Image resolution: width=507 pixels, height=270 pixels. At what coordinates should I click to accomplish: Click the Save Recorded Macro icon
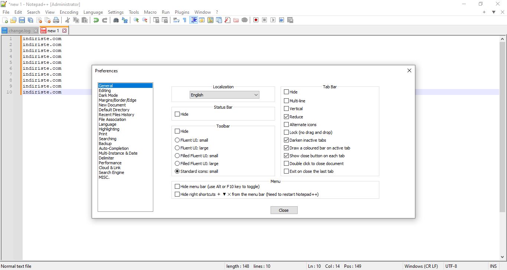point(290,20)
